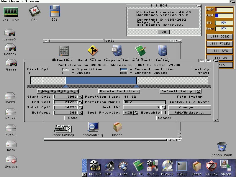236x177 pixels.
Task: Open the SD0 floppy disk icon
Action: [x=55, y=11]
